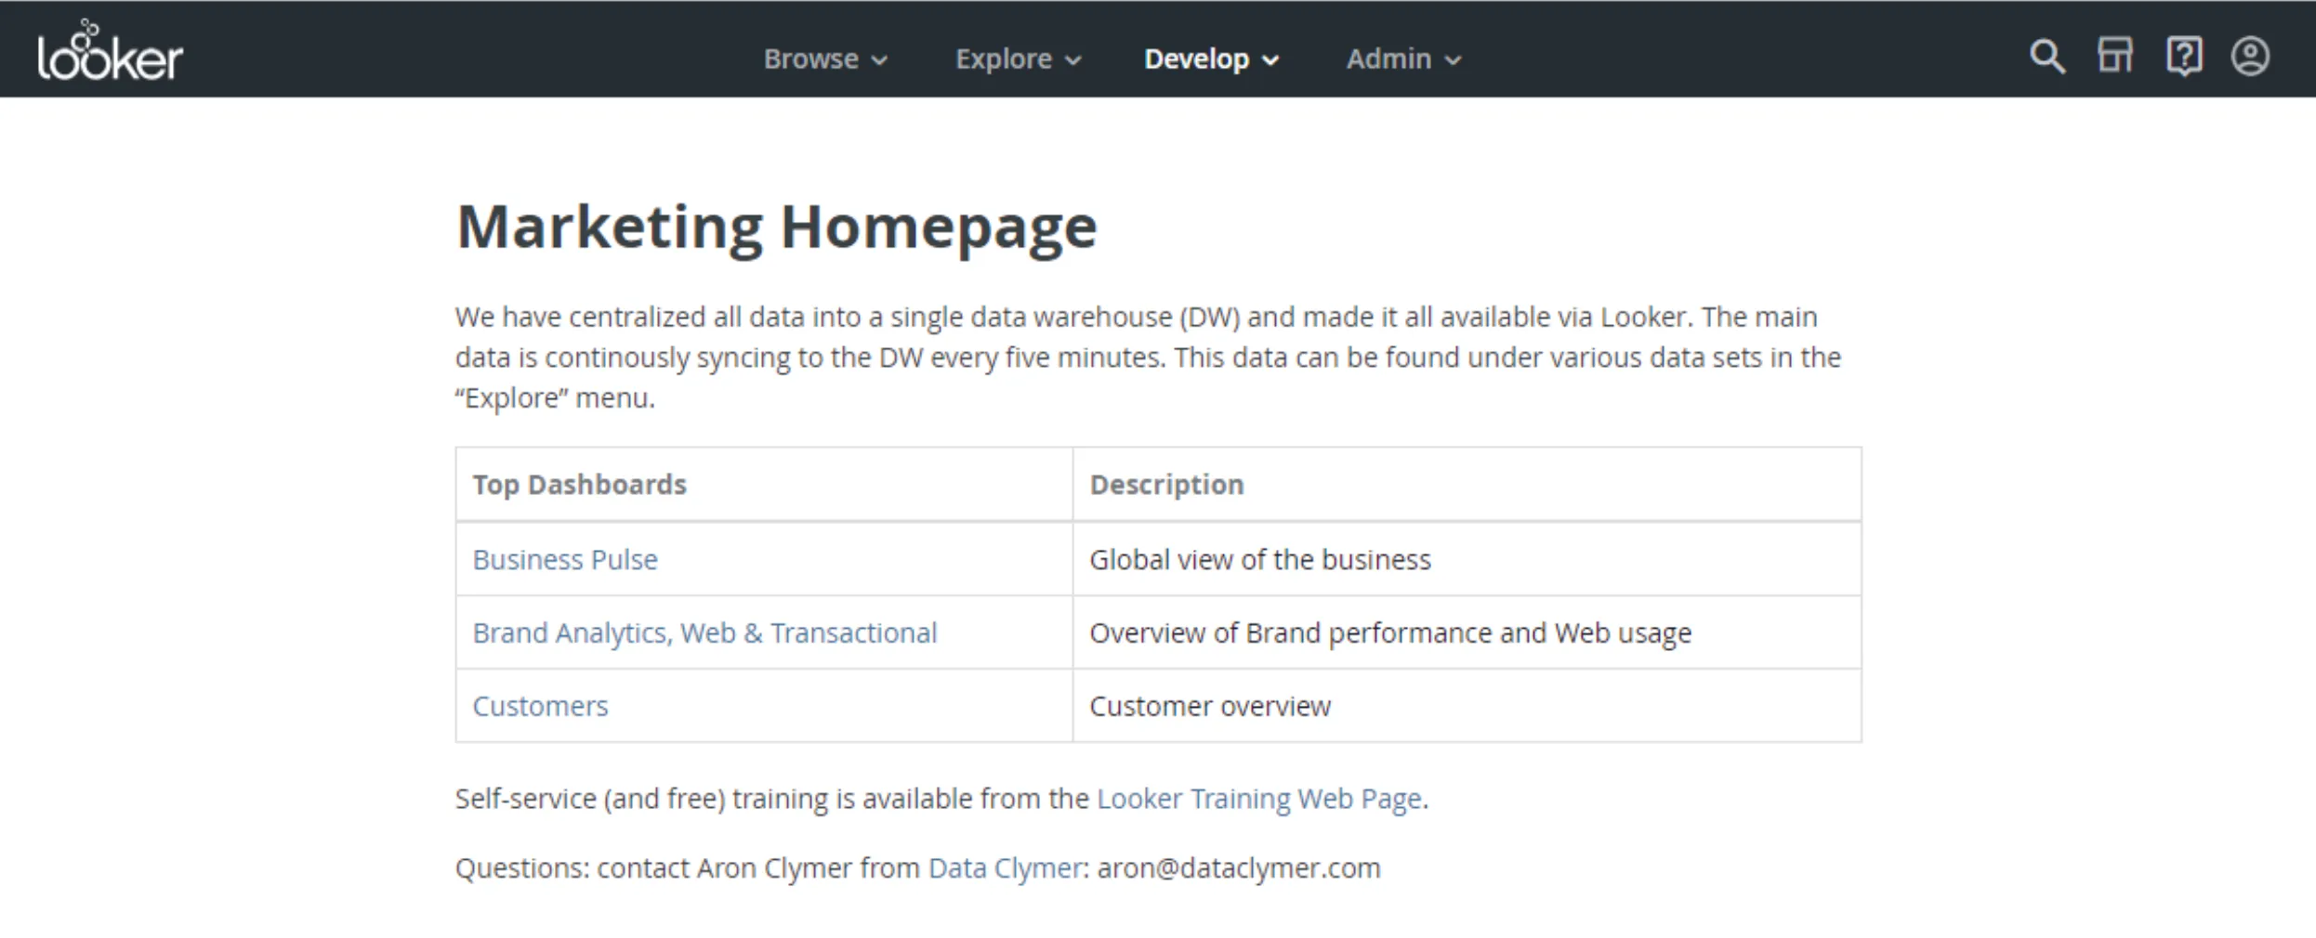This screenshot has width=2316, height=938.
Task: Open the Business Pulse dashboard link
Action: coord(565,558)
